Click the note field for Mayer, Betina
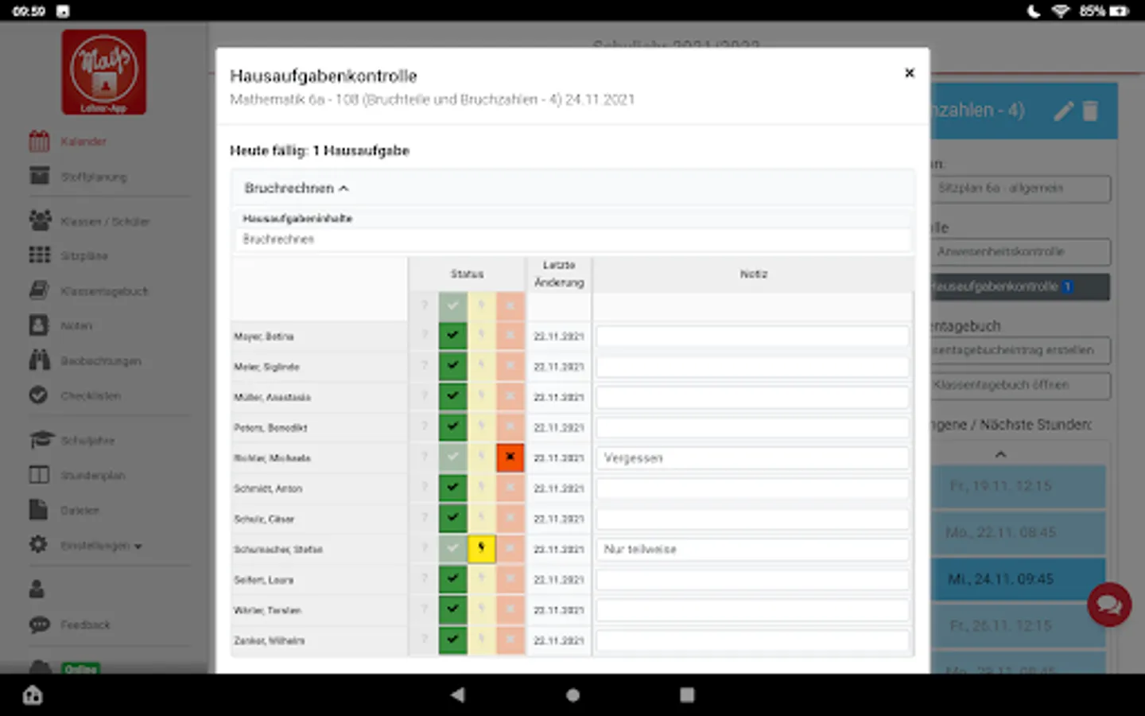The image size is (1145, 716). 752,336
